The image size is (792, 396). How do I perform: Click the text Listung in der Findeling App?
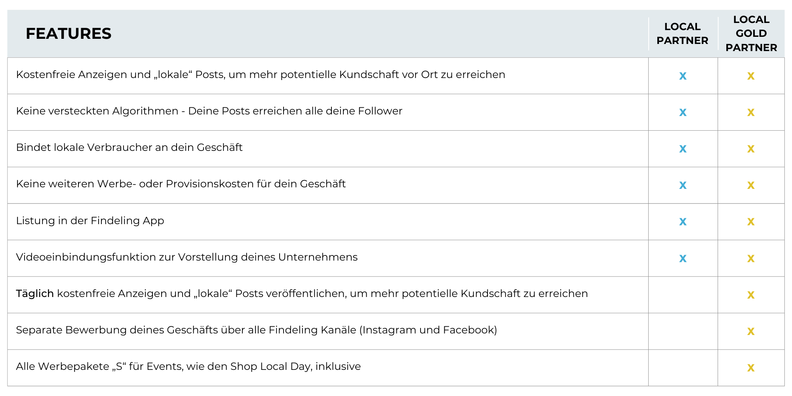click(90, 221)
